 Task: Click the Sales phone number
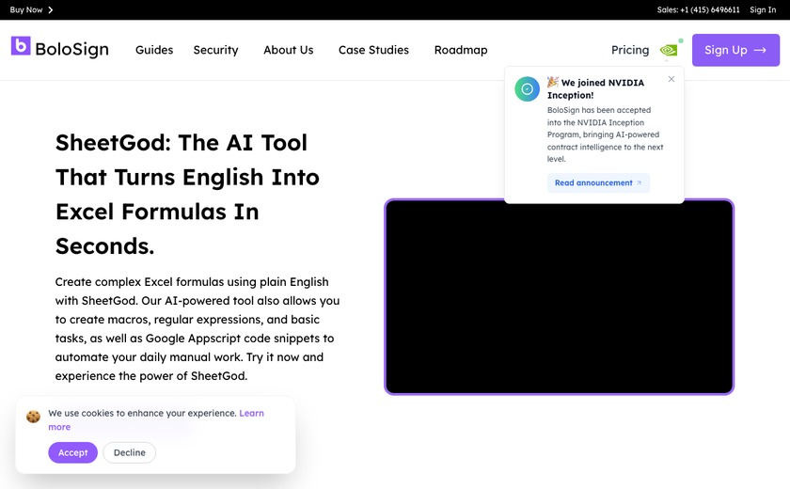click(x=698, y=9)
